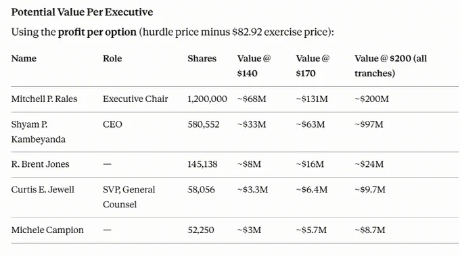Click the 1,200,000 shares value
460x256 pixels.
(x=207, y=99)
